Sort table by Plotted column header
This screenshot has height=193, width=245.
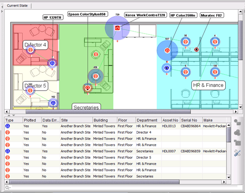coord(32,120)
